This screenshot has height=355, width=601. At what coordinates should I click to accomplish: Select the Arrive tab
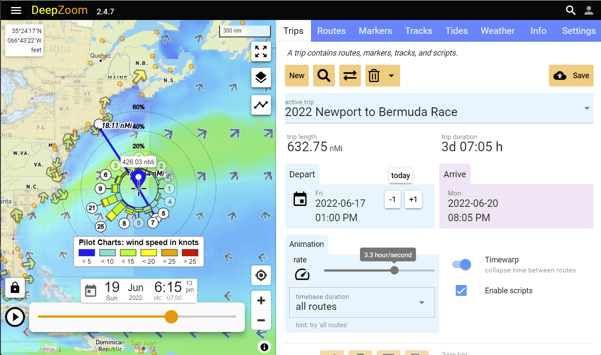pos(455,174)
